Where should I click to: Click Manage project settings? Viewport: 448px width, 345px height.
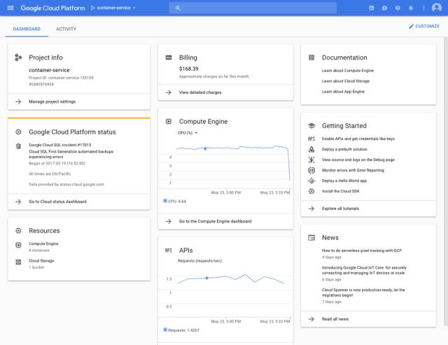(52, 101)
